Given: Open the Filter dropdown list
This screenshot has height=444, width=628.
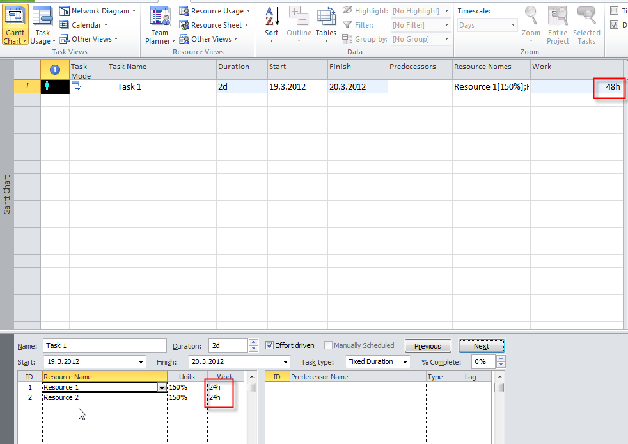Looking at the screenshot, I should 446,25.
